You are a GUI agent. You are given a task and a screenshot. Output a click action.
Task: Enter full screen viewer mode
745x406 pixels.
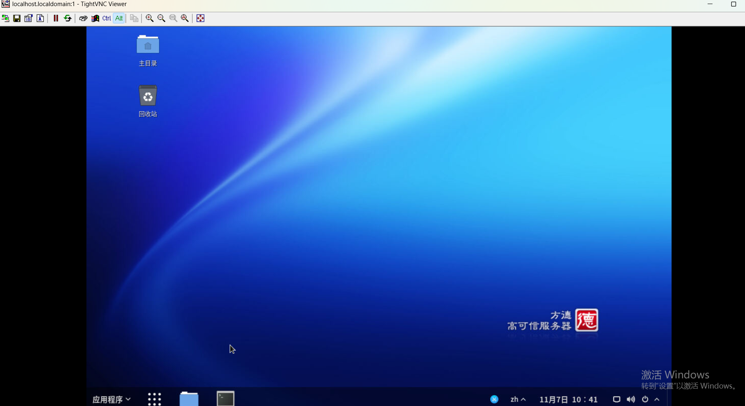200,18
